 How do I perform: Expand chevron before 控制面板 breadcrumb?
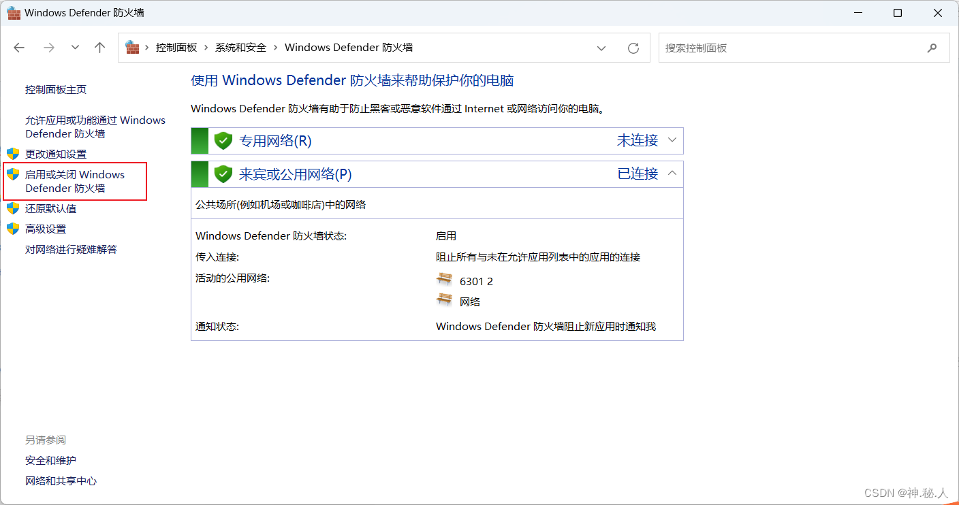pyautogui.click(x=147, y=48)
